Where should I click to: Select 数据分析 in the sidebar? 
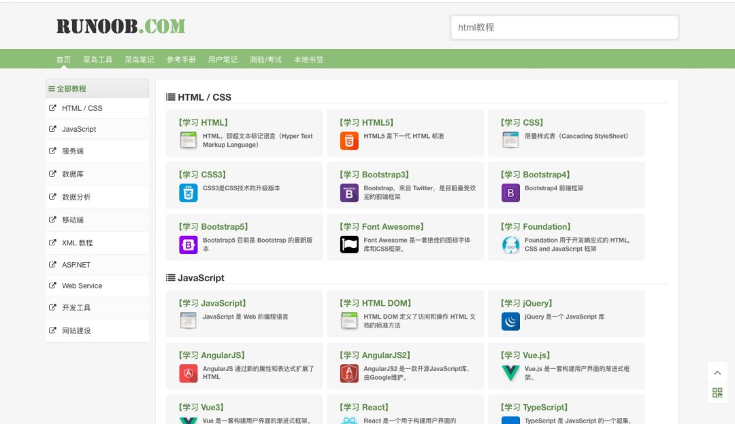coord(97,196)
